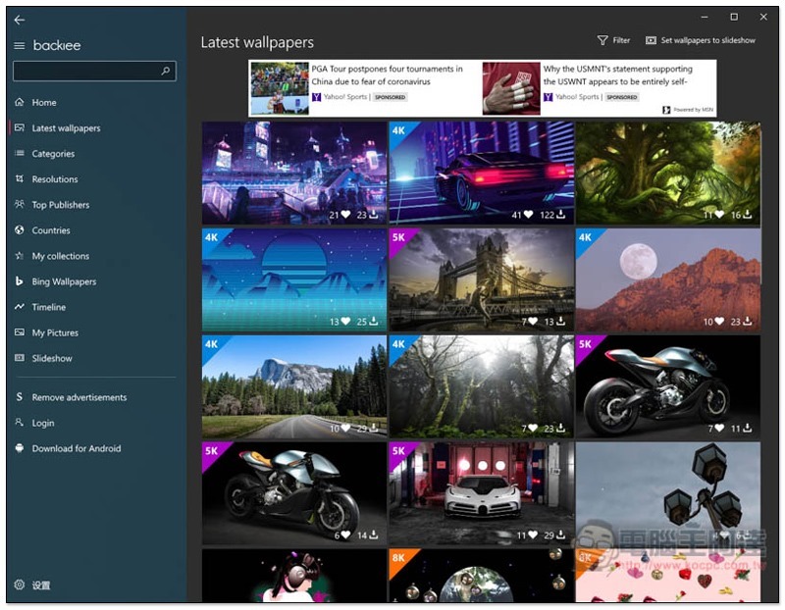Open Bing Wallpapers

click(64, 281)
